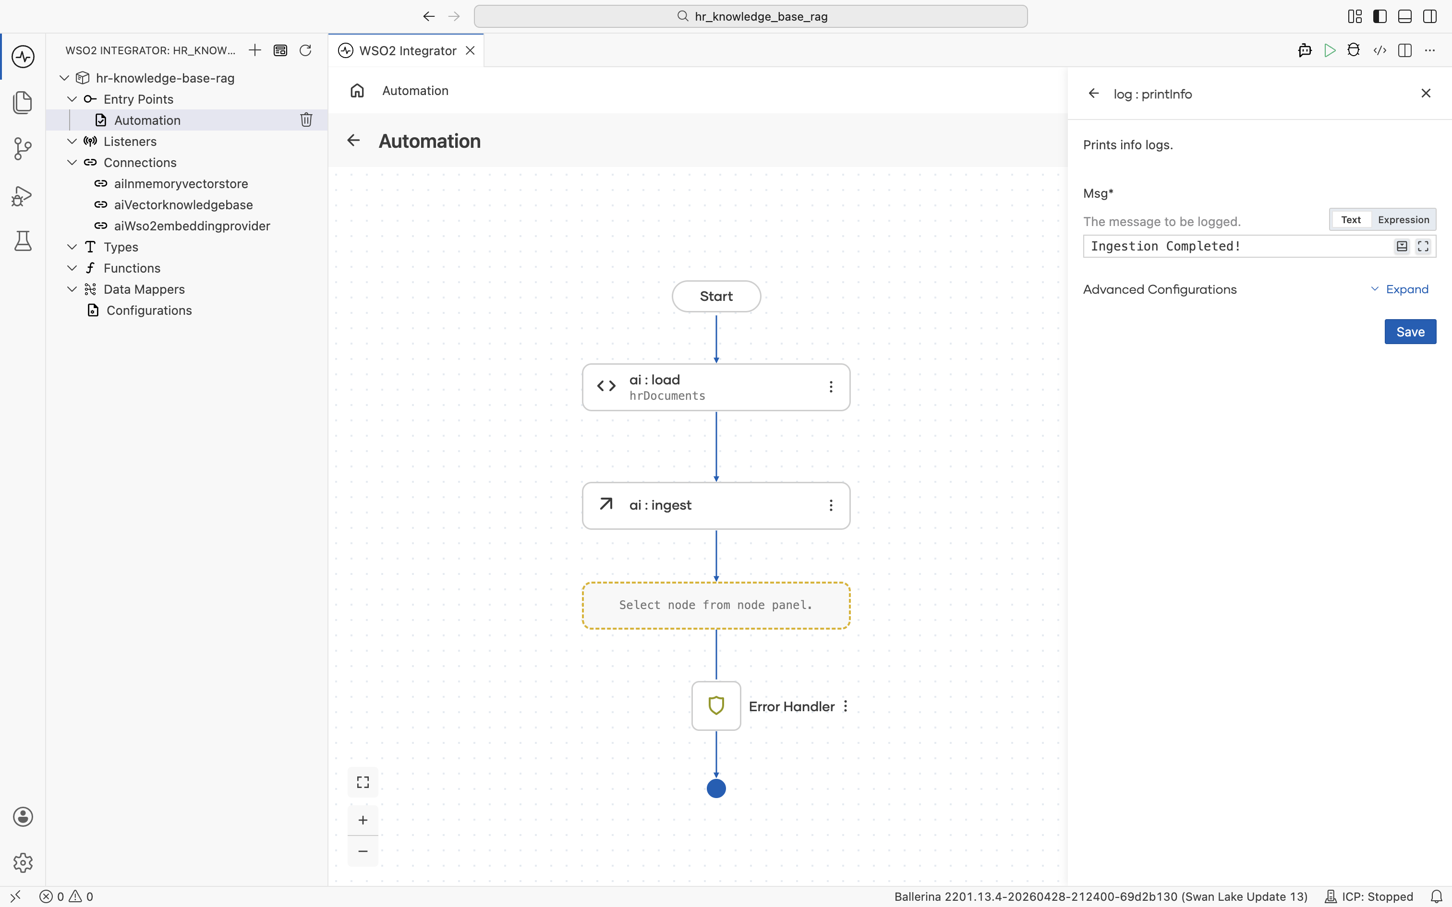This screenshot has height=907, width=1452.
Task: Open Configurations in the project tree
Action: [149, 310]
